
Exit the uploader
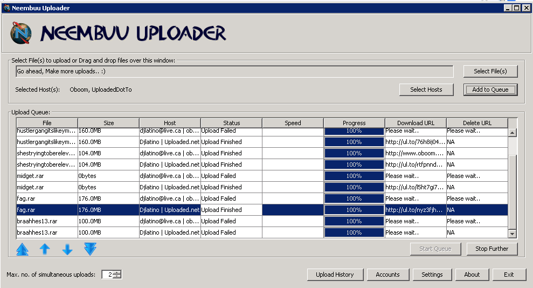point(509,275)
